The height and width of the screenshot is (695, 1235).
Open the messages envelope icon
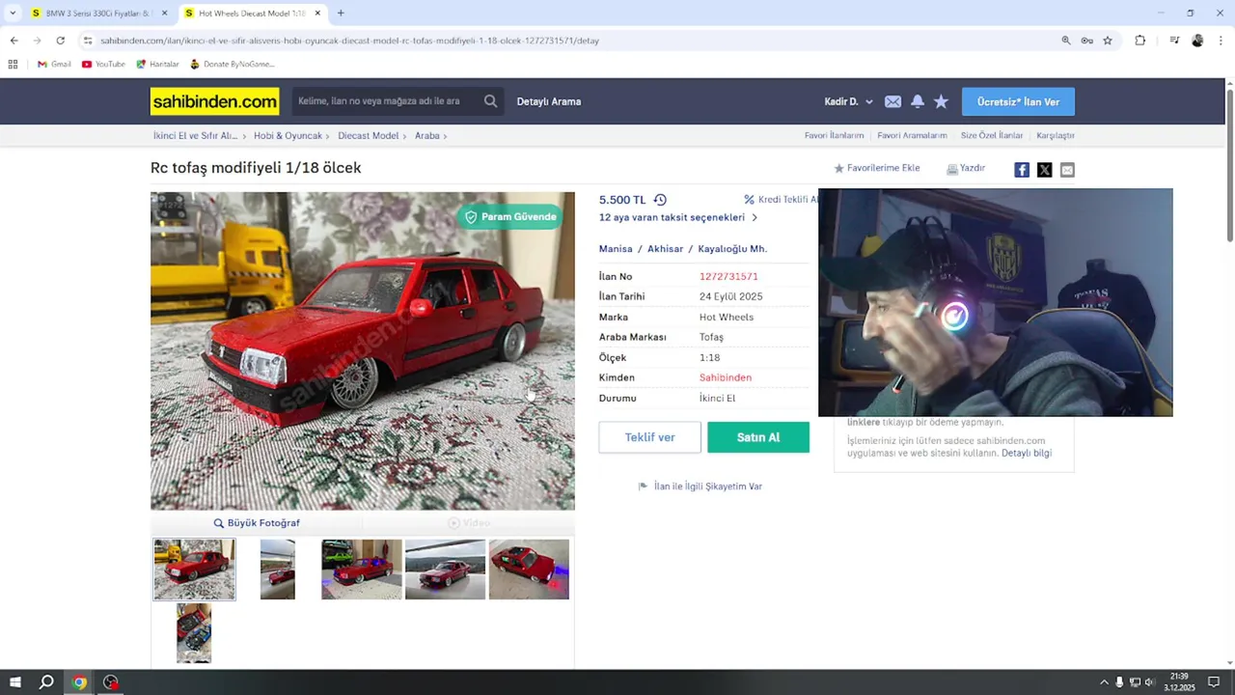[892, 101]
